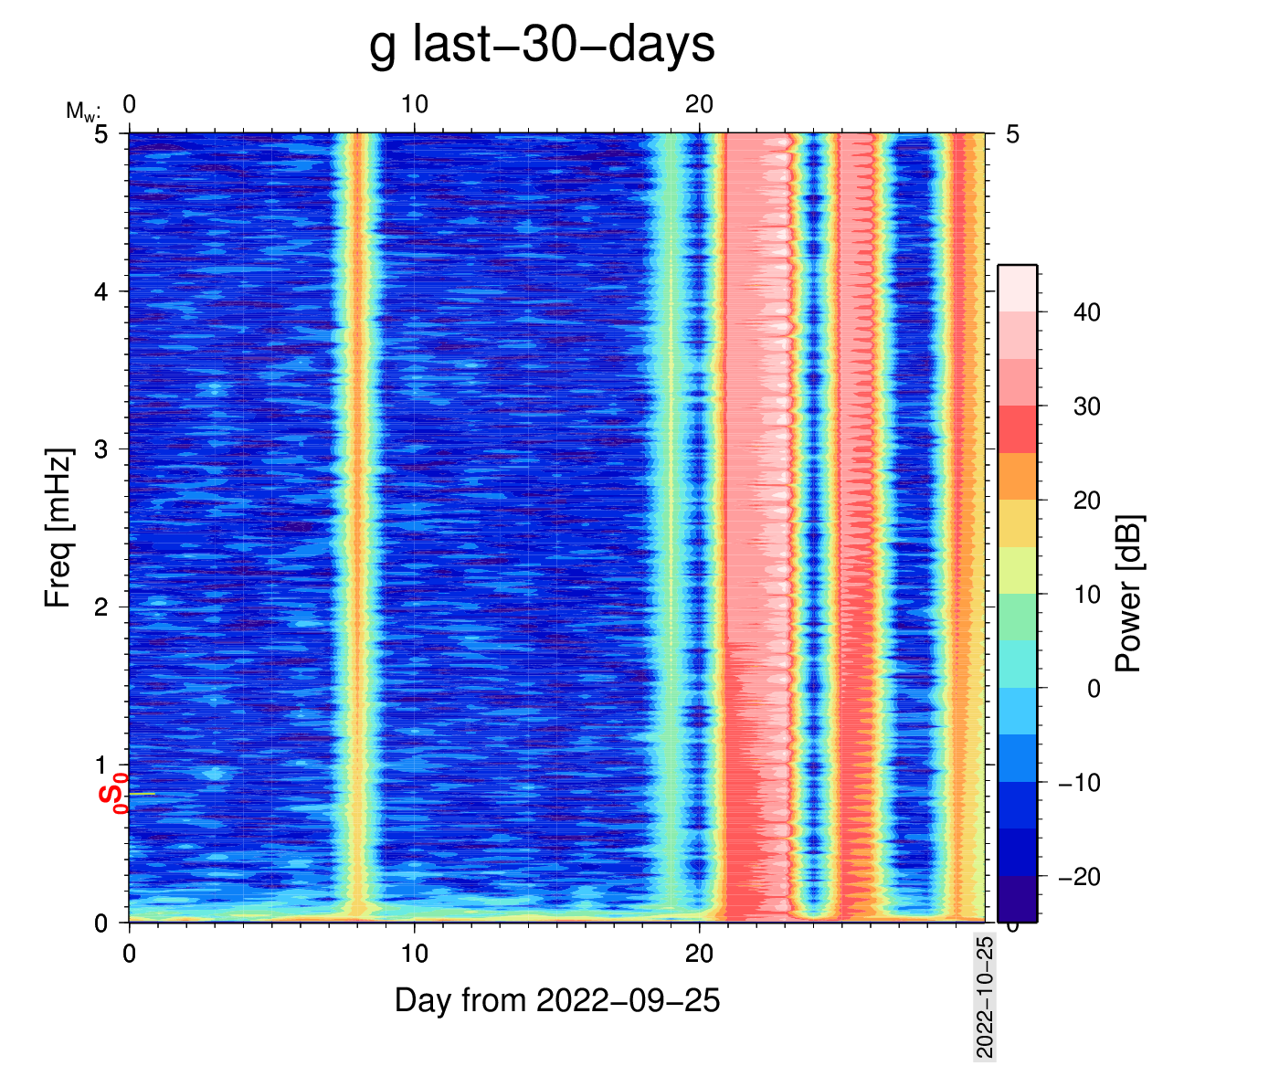Click the 20 tick on top Mw axis

pyautogui.click(x=699, y=105)
